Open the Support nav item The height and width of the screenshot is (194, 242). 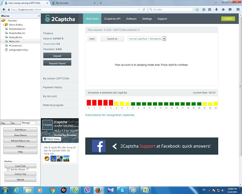click(x=162, y=19)
